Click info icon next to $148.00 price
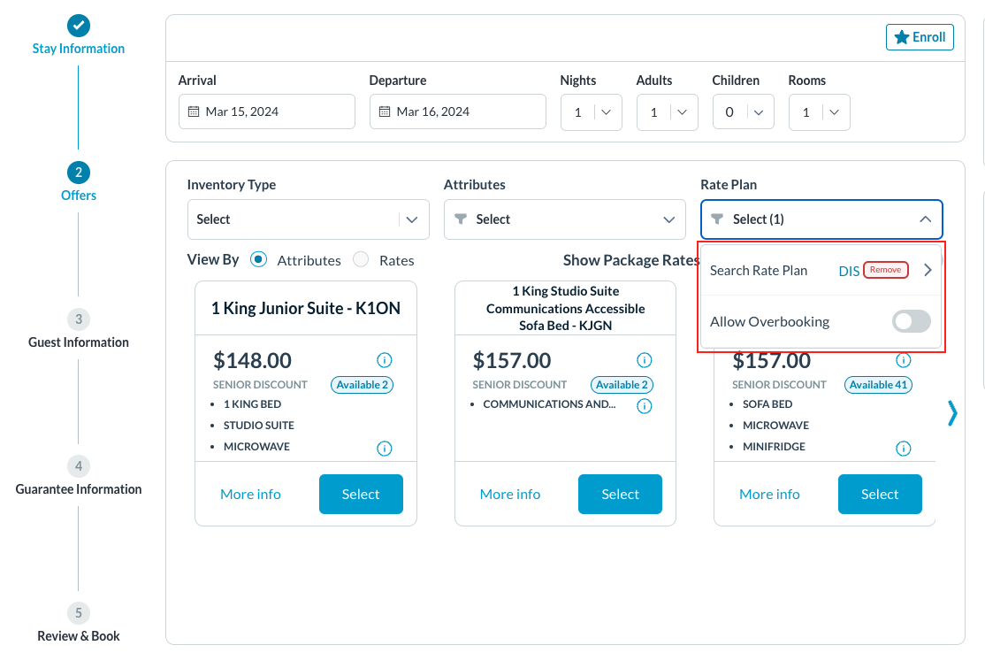The height and width of the screenshot is (653, 985). pos(384,360)
